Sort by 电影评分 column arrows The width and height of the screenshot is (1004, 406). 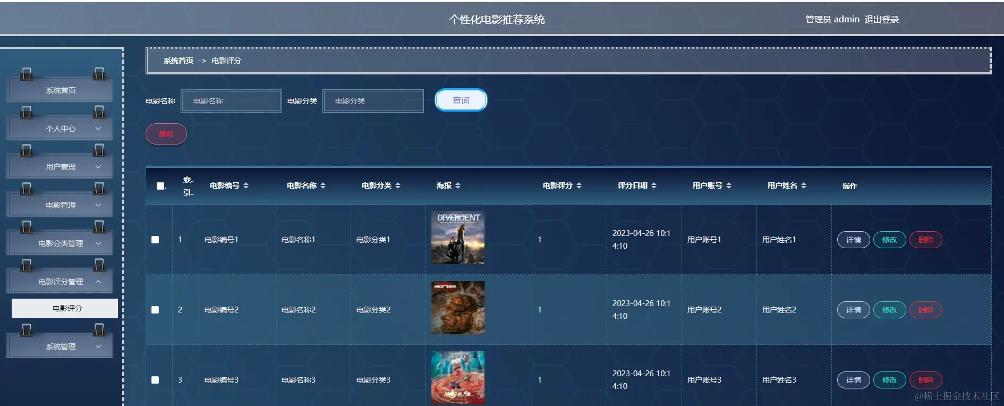pos(579,185)
